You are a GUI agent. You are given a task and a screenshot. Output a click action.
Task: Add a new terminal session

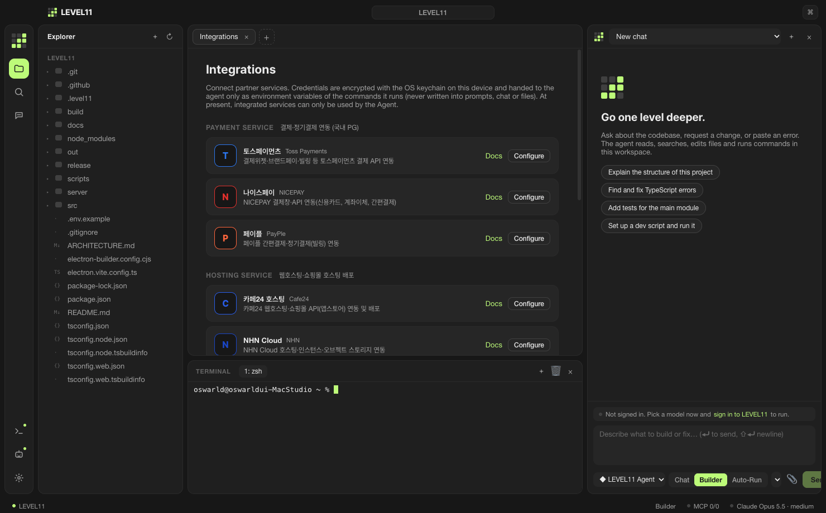[541, 371]
